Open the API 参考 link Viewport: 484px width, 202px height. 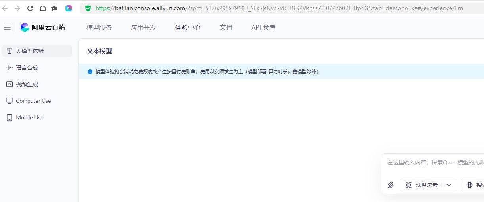tap(263, 27)
